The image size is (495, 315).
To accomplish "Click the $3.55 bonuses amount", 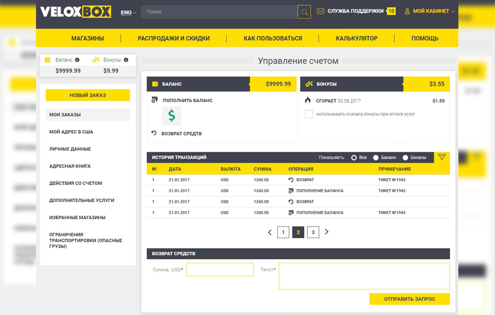I will (437, 84).
